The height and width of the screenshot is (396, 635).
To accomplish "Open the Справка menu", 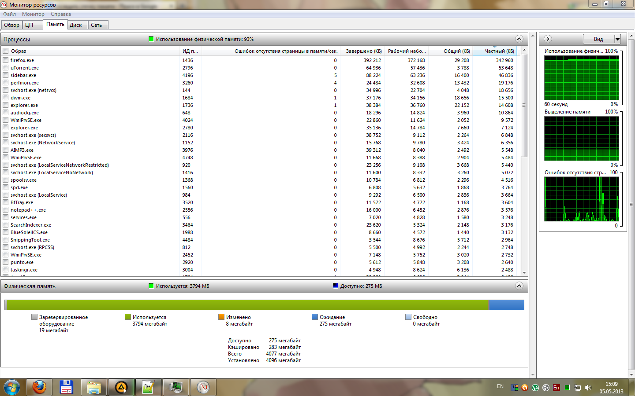I will (x=61, y=14).
